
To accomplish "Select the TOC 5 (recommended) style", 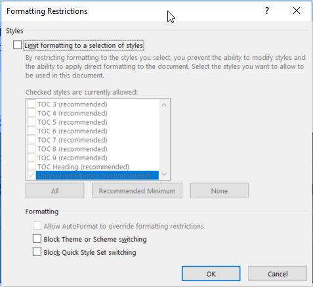I will pyautogui.click(x=72, y=122).
